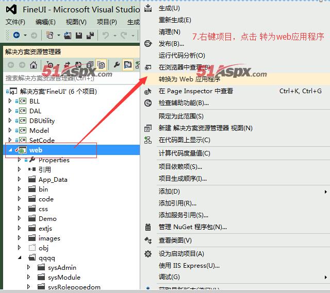Expand the sysAdmin folder
Image resolution: width=330 pixels, height=293 pixels.
[x=29, y=267]
